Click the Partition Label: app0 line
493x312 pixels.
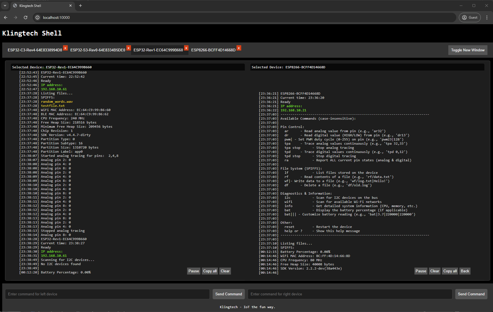click(x=62, y=152)
